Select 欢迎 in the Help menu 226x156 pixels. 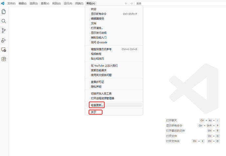114,9
